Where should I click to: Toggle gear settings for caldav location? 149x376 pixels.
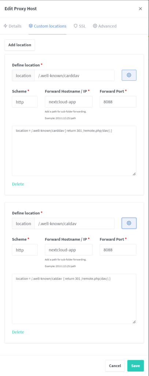[129, 223]
